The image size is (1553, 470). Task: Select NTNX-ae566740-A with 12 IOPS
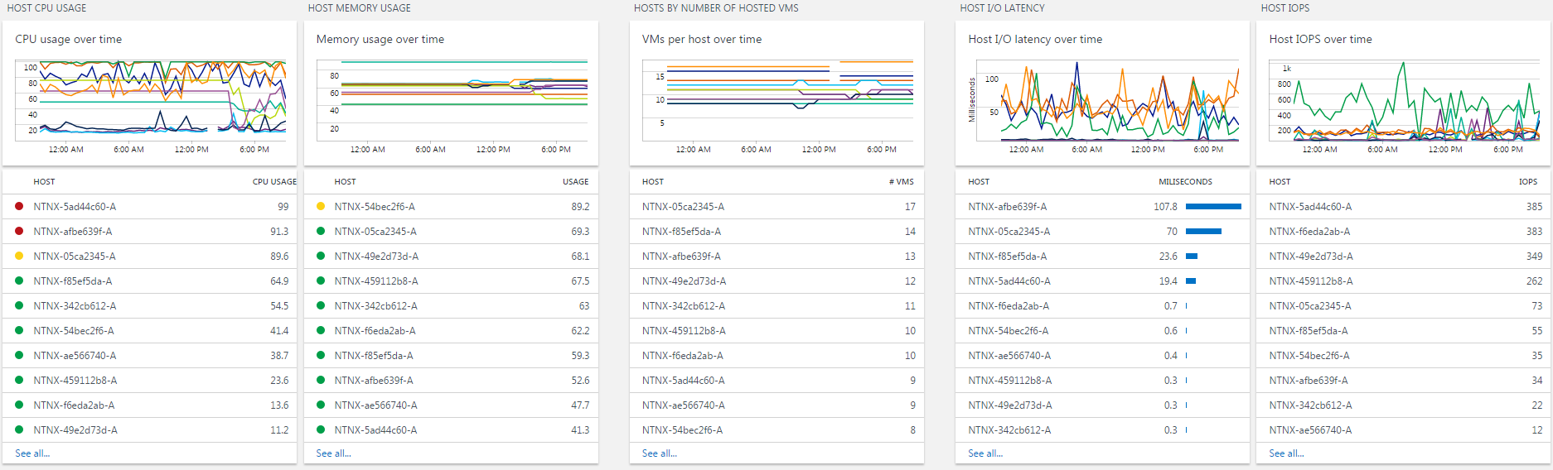click(x=1310, y=430)
